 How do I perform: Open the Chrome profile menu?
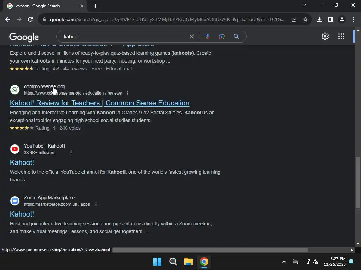[x=342, y=20]
